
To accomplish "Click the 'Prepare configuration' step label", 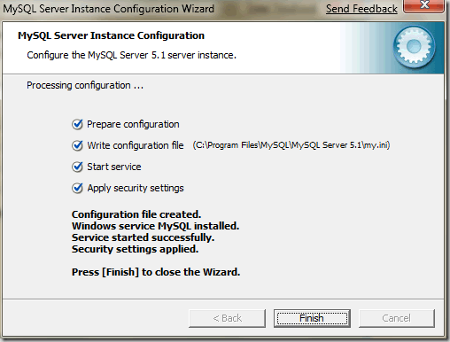I will [133, 124].
